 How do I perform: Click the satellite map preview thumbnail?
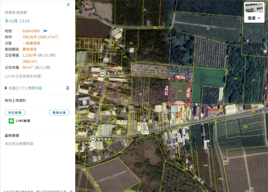coord(254,8)
